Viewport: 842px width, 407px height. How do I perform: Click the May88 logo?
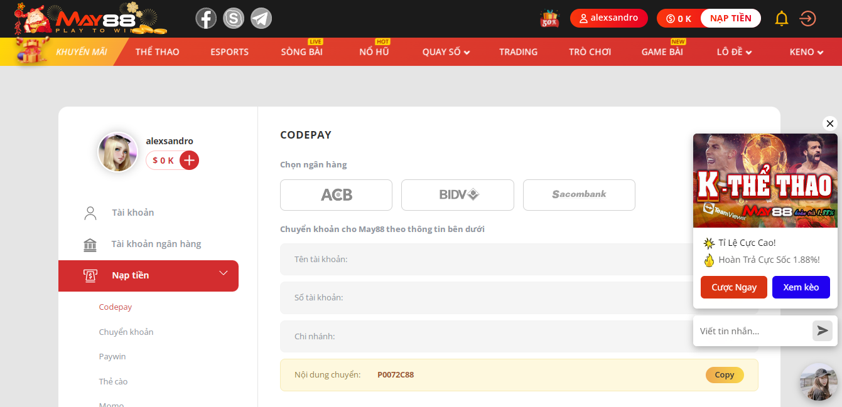(x=91, y=19)
